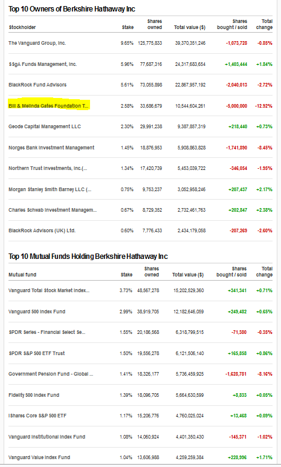Select Vanguard 500 Index Fund name
This screenshot has height=467, width=281.
(37, 312)
